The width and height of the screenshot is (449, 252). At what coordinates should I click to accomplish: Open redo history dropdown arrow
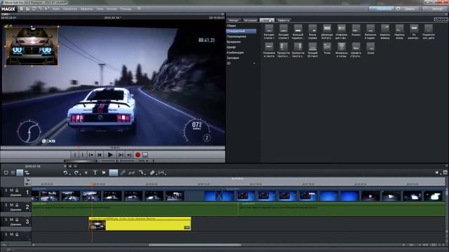(80, 174)
